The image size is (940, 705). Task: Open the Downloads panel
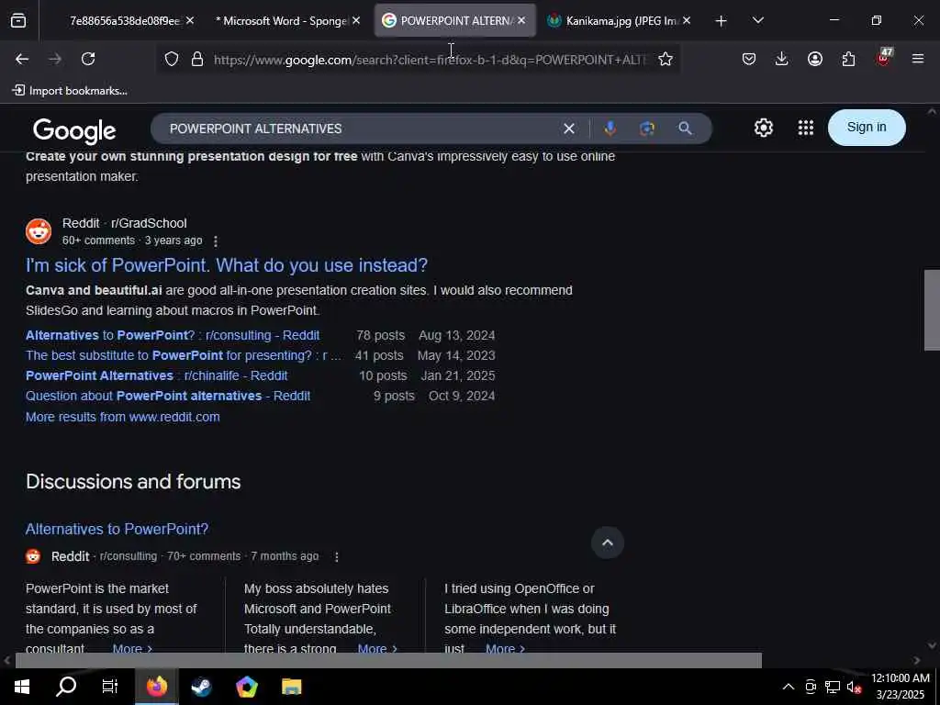782,59
